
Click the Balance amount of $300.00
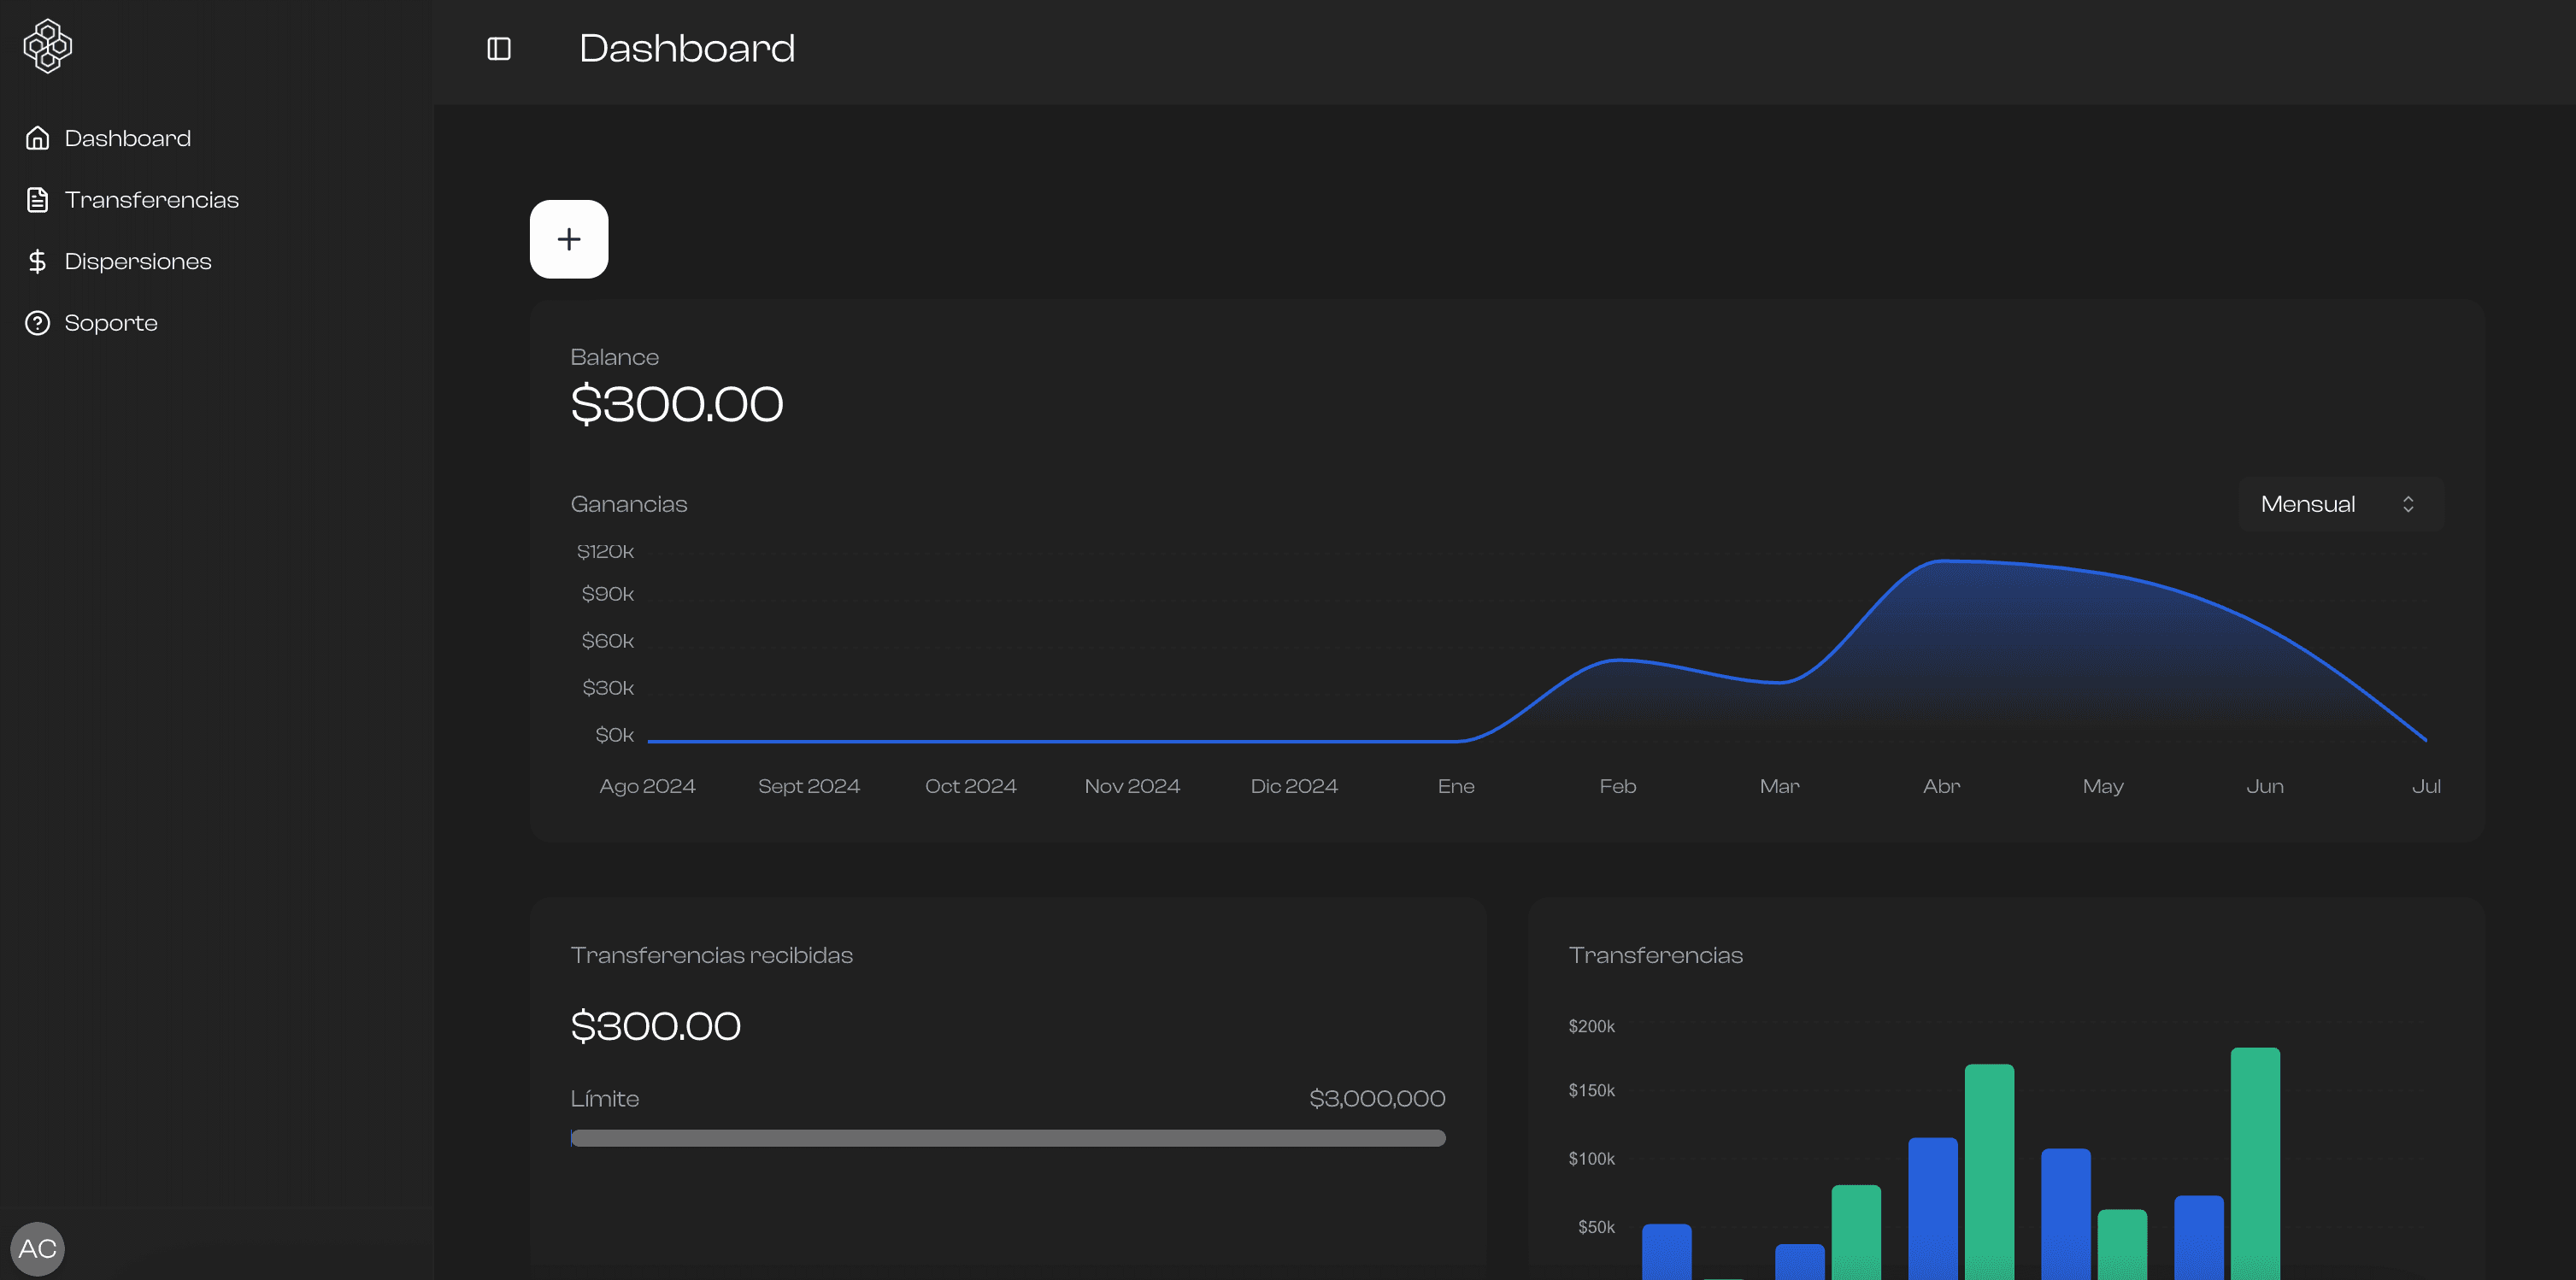[x=677, y=403]
